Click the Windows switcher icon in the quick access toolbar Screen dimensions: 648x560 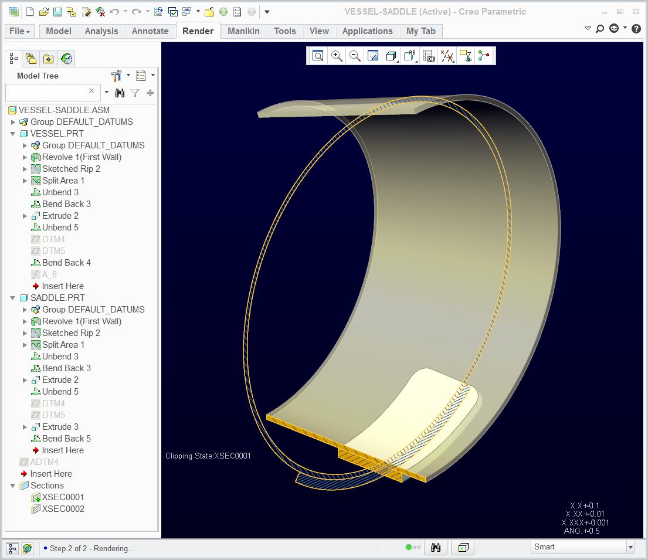[187, 12]
